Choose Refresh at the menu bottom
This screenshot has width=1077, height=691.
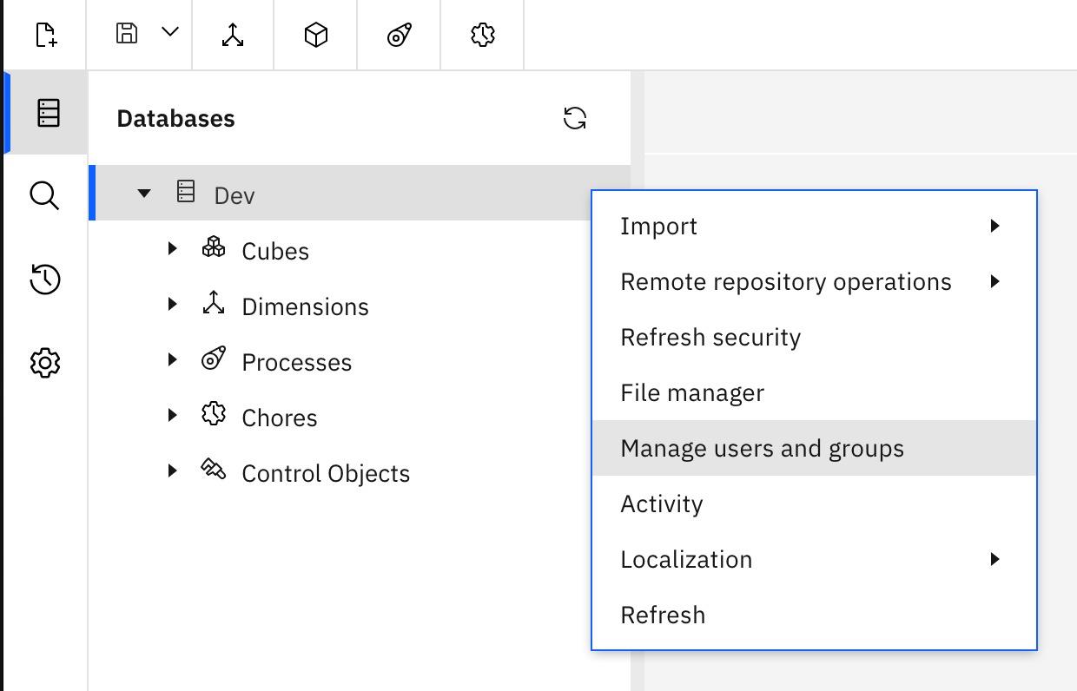pyautogui.click(x=814, y=615)
